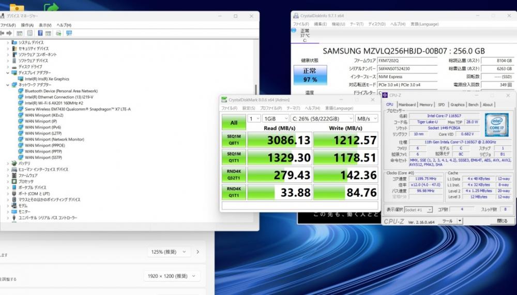Screen dimensions: 517x295
Task: Collapse the network adapters tree node
Action: point(8,85)
